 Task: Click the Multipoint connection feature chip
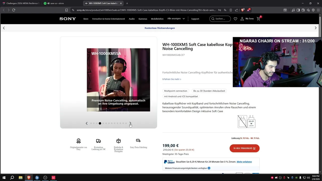coord(176,91)
